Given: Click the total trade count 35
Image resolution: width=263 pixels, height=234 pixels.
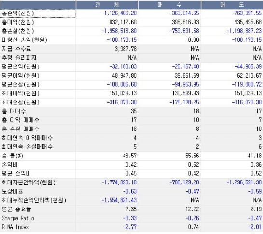Looking at the screenshot, I should (x=134, y=111).
